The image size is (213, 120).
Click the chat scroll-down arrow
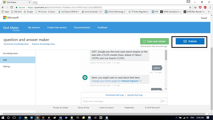(166, 89)
